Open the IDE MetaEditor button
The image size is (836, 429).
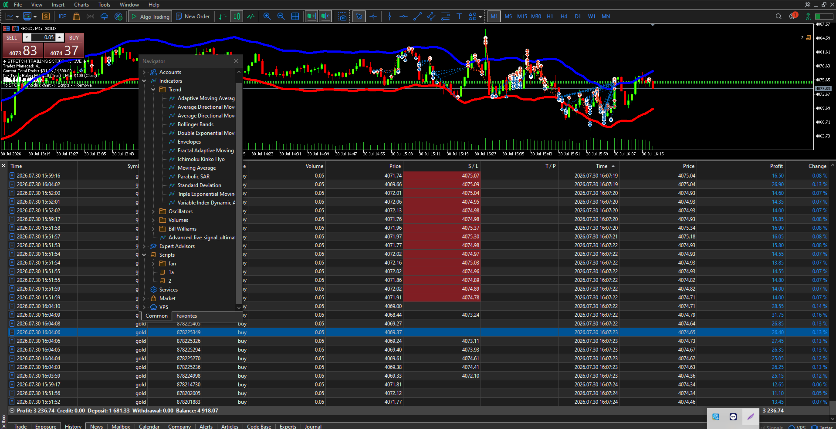pyautogui.click(x=62, y=17)
